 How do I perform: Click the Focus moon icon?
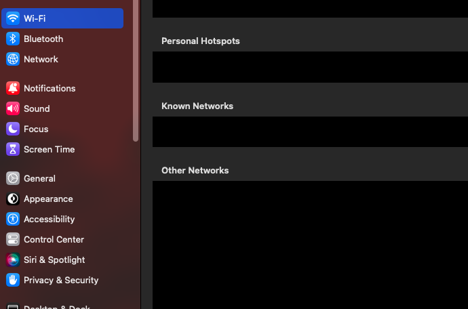13,129
